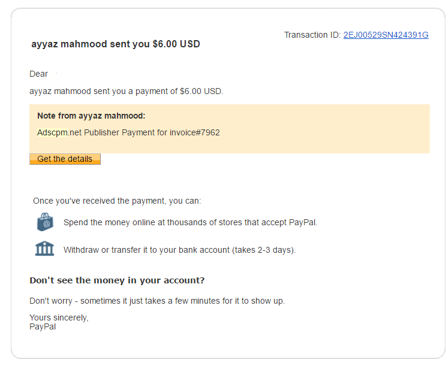The width and height of the screenshot is (446, 375).
Task: Click "Don't see the money in your account?" heading
Action: tap(117, 280)
